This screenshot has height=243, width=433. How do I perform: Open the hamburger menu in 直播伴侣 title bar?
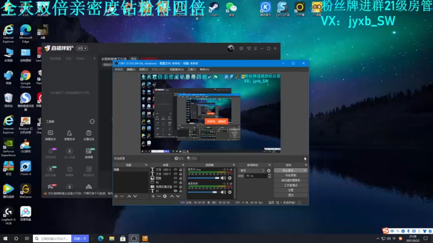tap(255, 48)
